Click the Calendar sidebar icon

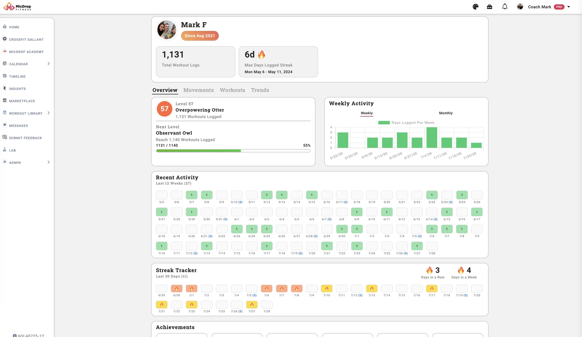tap(5, 63)
